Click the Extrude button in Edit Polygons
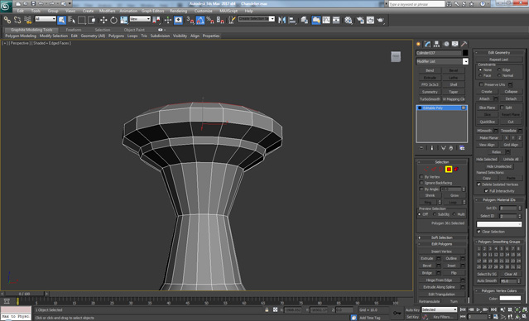Viewport: 529px width, 321px height. pos(427,259)
